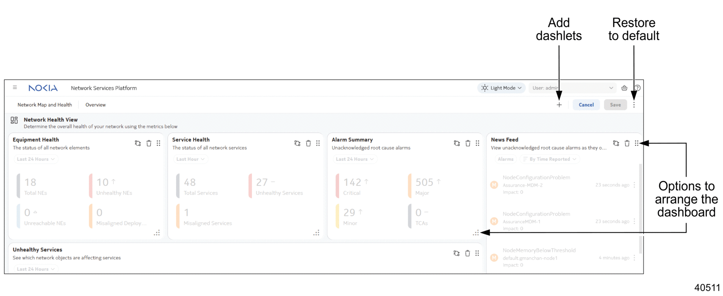The height and width of the screenshot is (296, 723).
Task: Refresh the Equipment Health dashlet
Action: click(x=138, y=143)
